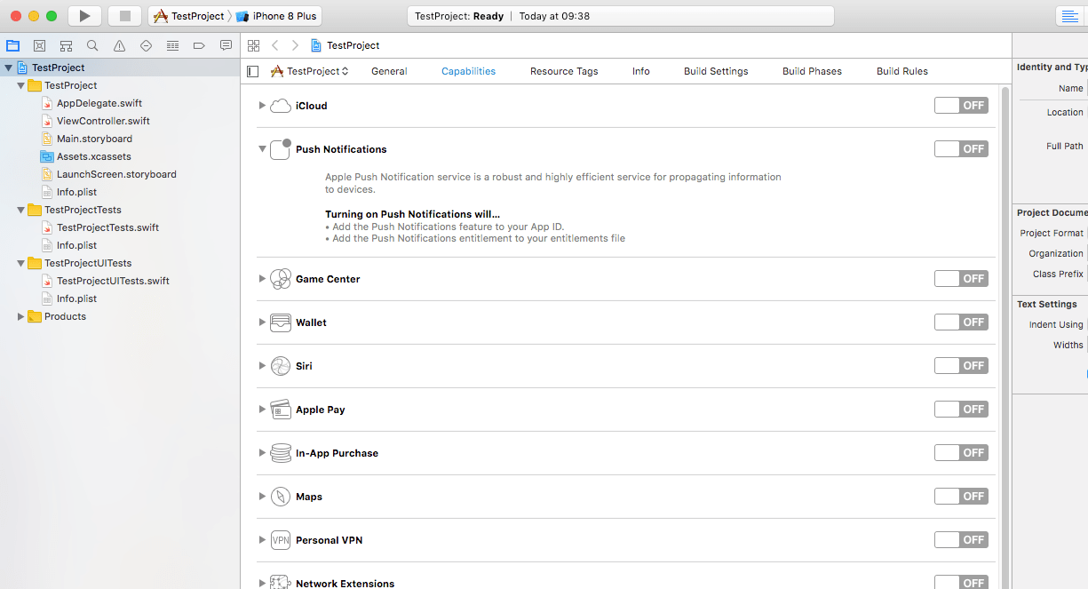The image size is (1088, 589).
Task: Collapse the Push Notifications section
Action: pyautogui.click(x=261, y=149)
